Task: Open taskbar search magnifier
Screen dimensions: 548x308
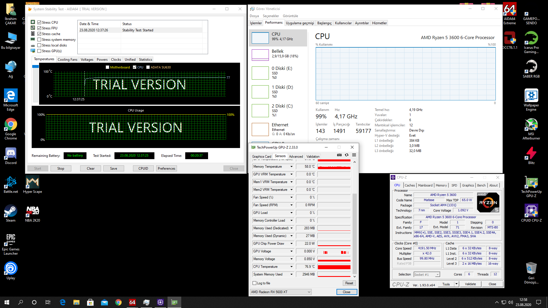Action: pyautogui.click(x=21, y=302)
